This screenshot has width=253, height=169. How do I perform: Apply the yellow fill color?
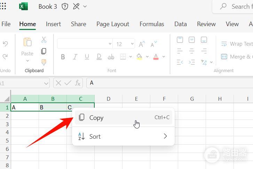[x=140, y=57]
